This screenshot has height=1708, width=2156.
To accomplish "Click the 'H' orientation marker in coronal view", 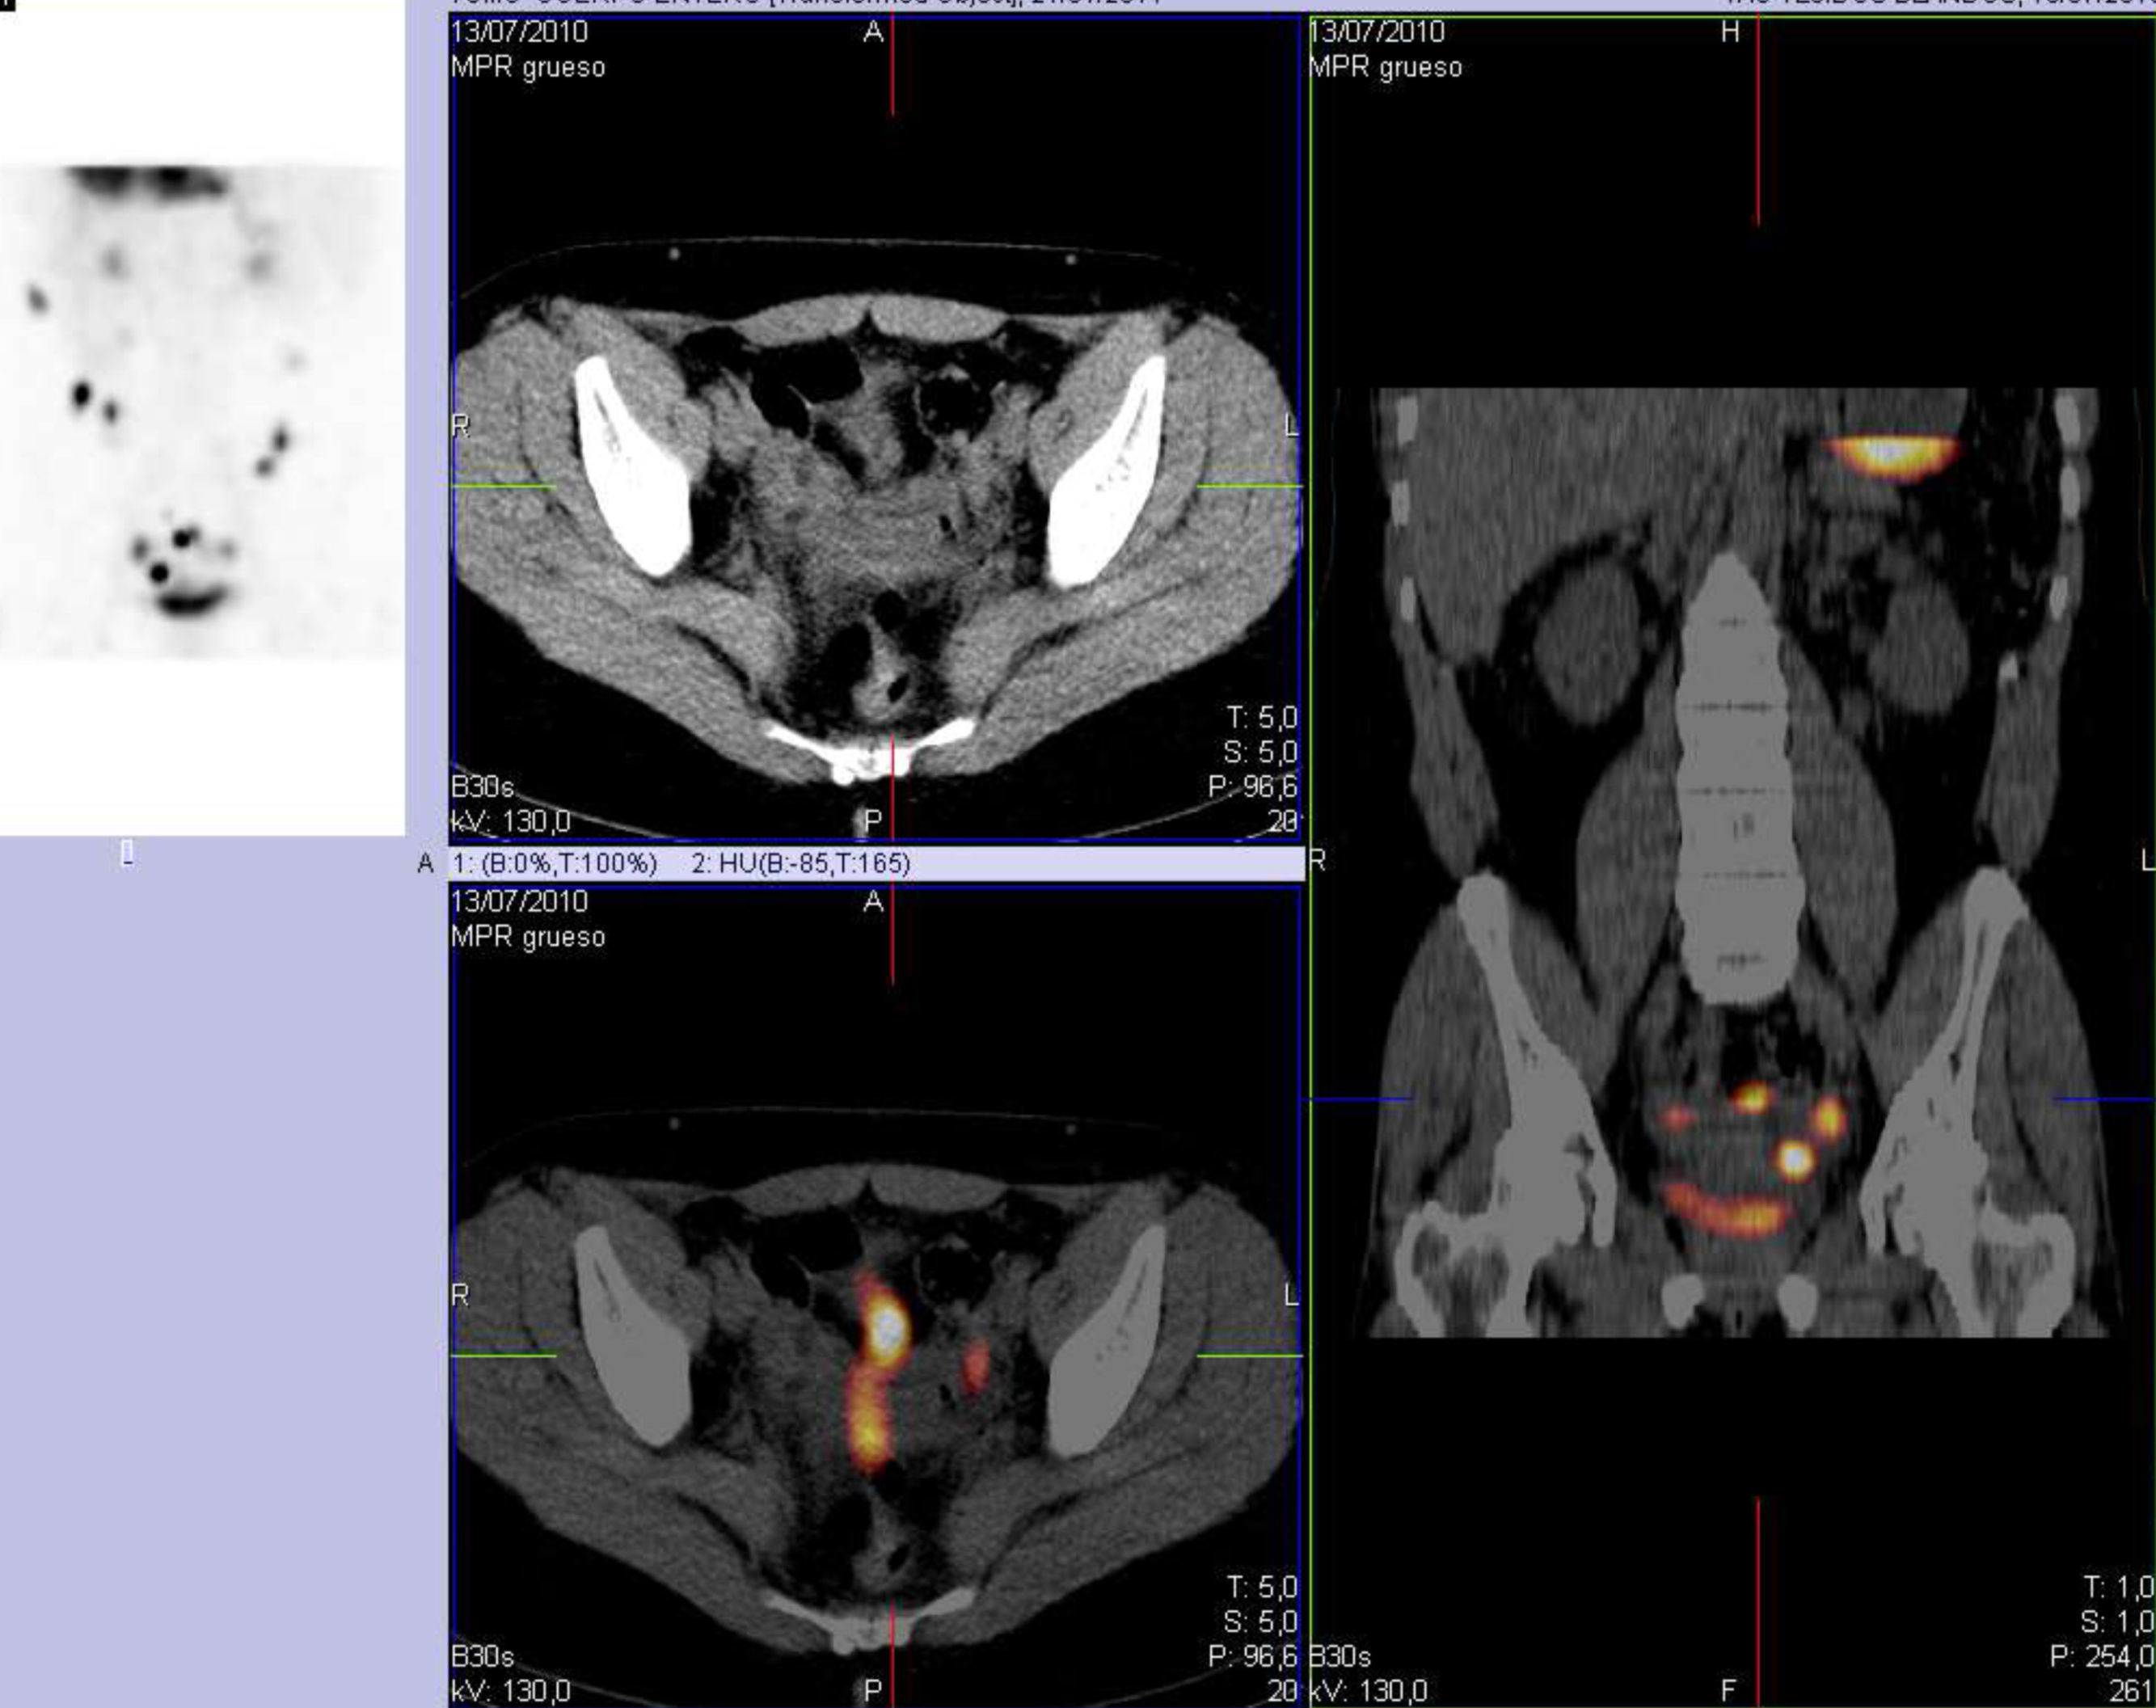I will pyautogui.click(x=1730, y=34).
